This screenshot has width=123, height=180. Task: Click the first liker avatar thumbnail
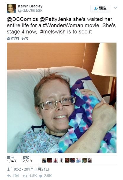[44, 160]
